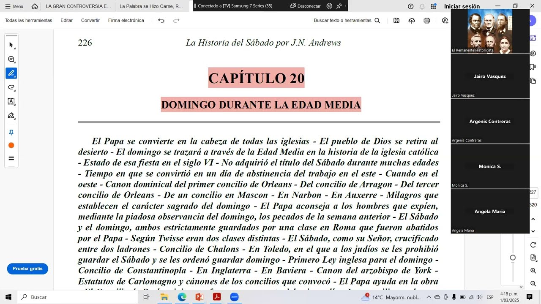This screenshot has height=304, width=541.
Task: Open notifications bell
Action: (x=422, y=6)
